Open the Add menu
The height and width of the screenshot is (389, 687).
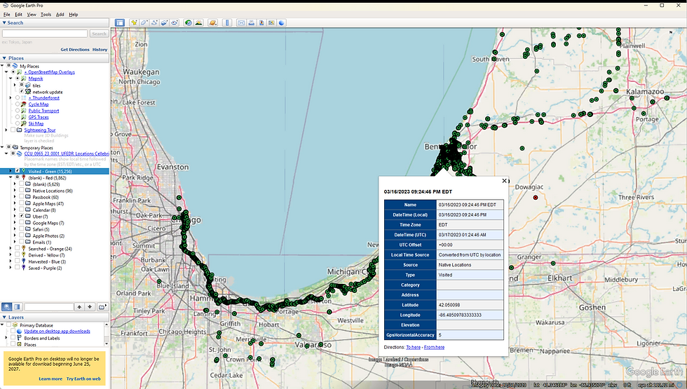(60, 15)
